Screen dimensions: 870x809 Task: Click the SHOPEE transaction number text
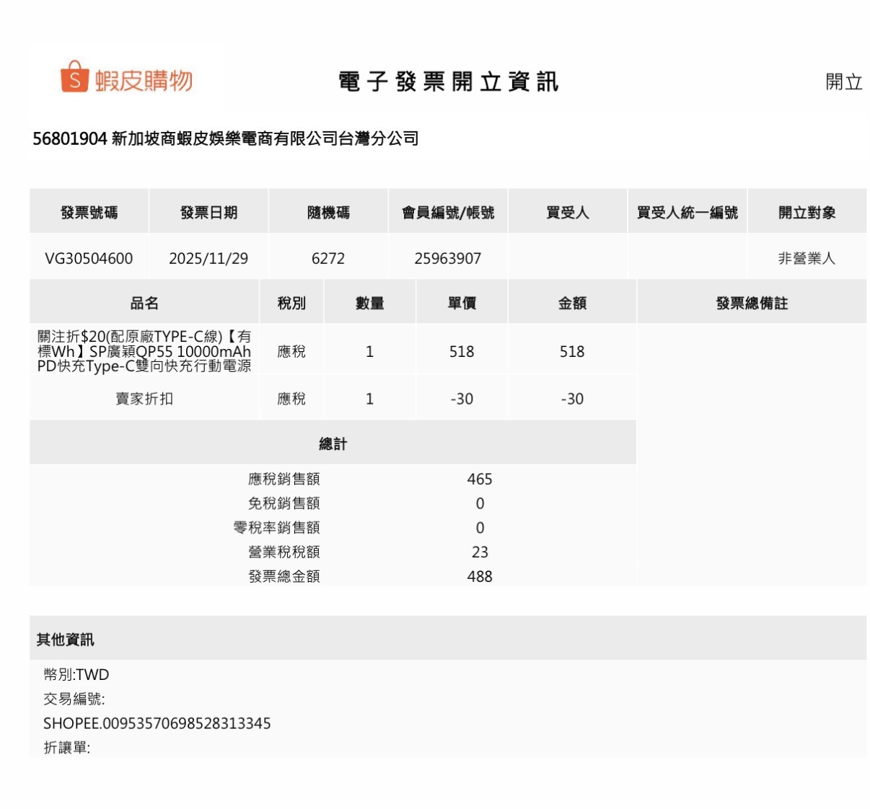157,724
